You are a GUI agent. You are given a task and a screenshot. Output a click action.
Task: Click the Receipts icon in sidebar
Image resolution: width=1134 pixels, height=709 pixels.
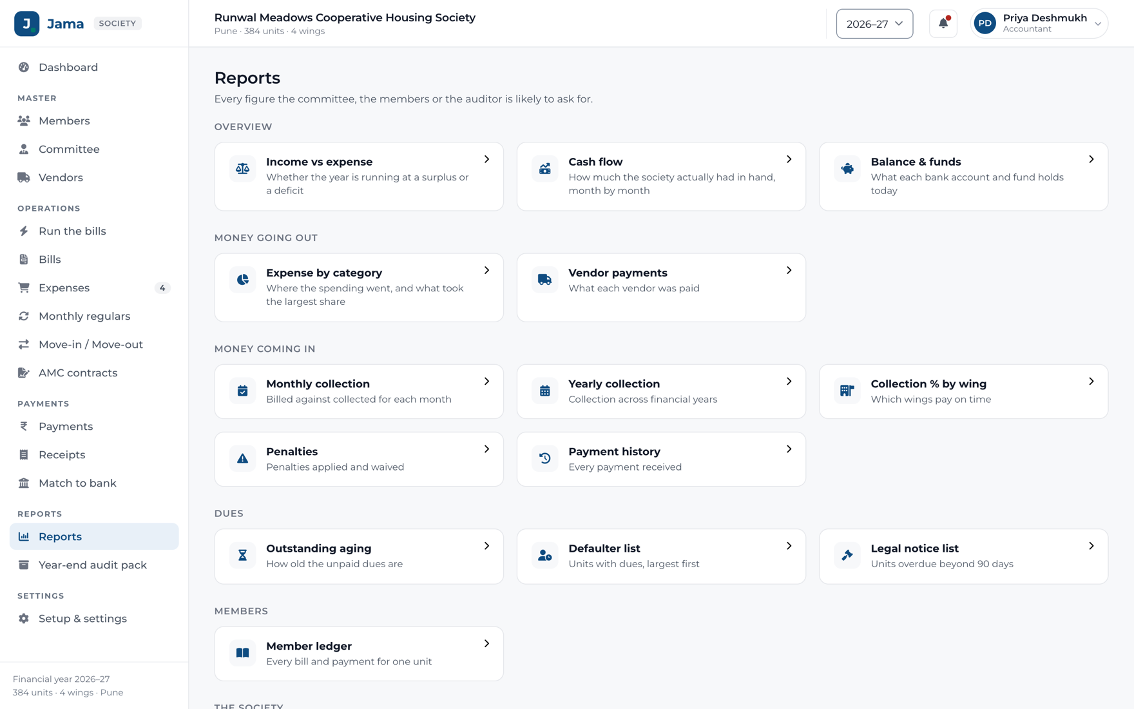click(x=24, y=454)
